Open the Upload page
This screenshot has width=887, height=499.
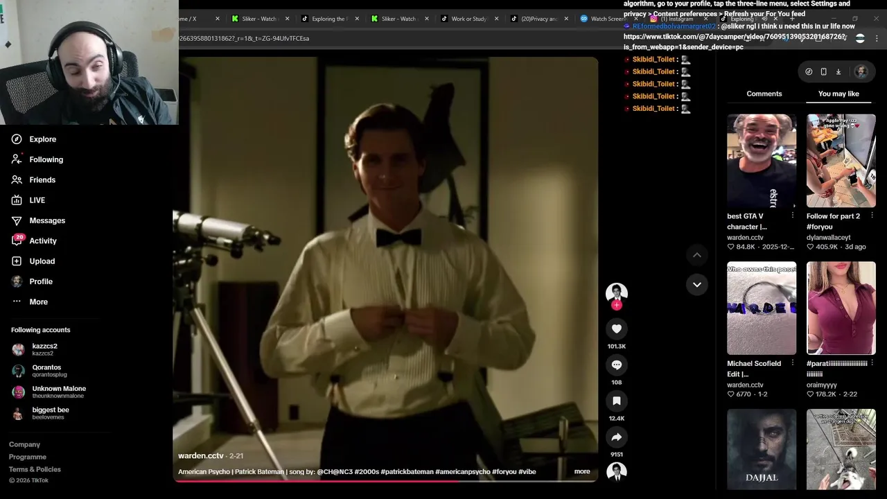pyautogui.click(x=33, y=261)
